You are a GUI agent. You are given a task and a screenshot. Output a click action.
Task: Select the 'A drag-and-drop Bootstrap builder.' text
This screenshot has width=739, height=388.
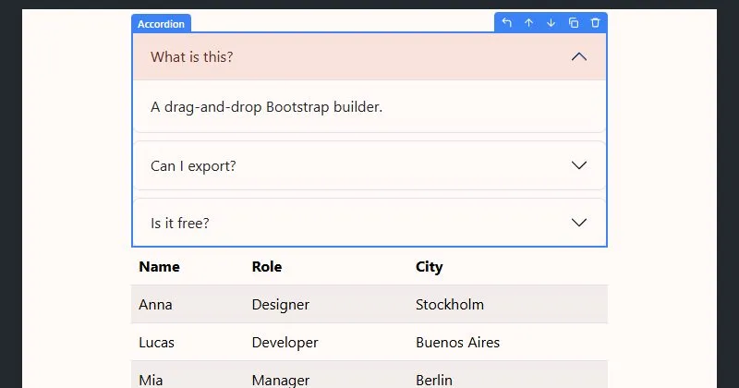pos(266,107)
